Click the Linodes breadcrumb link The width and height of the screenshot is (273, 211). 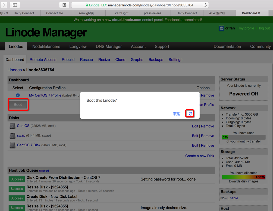coord(15,70)
